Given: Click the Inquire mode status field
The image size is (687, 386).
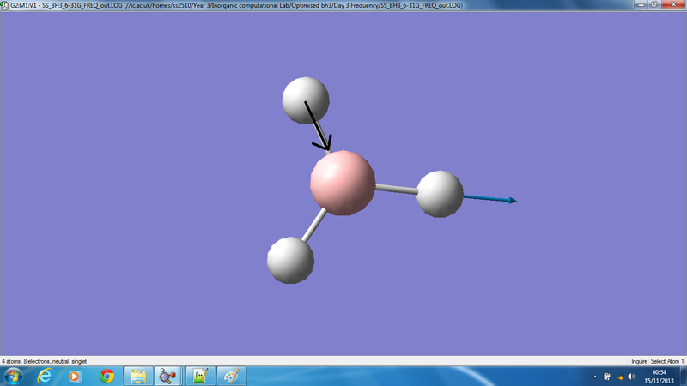Looking at the screenshot, I should [x=639, y=361].
